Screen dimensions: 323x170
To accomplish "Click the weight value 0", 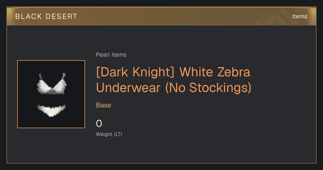I will point(99,124).
